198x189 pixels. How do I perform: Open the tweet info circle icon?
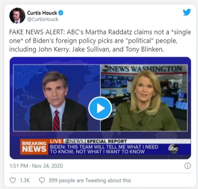(187, 166)
